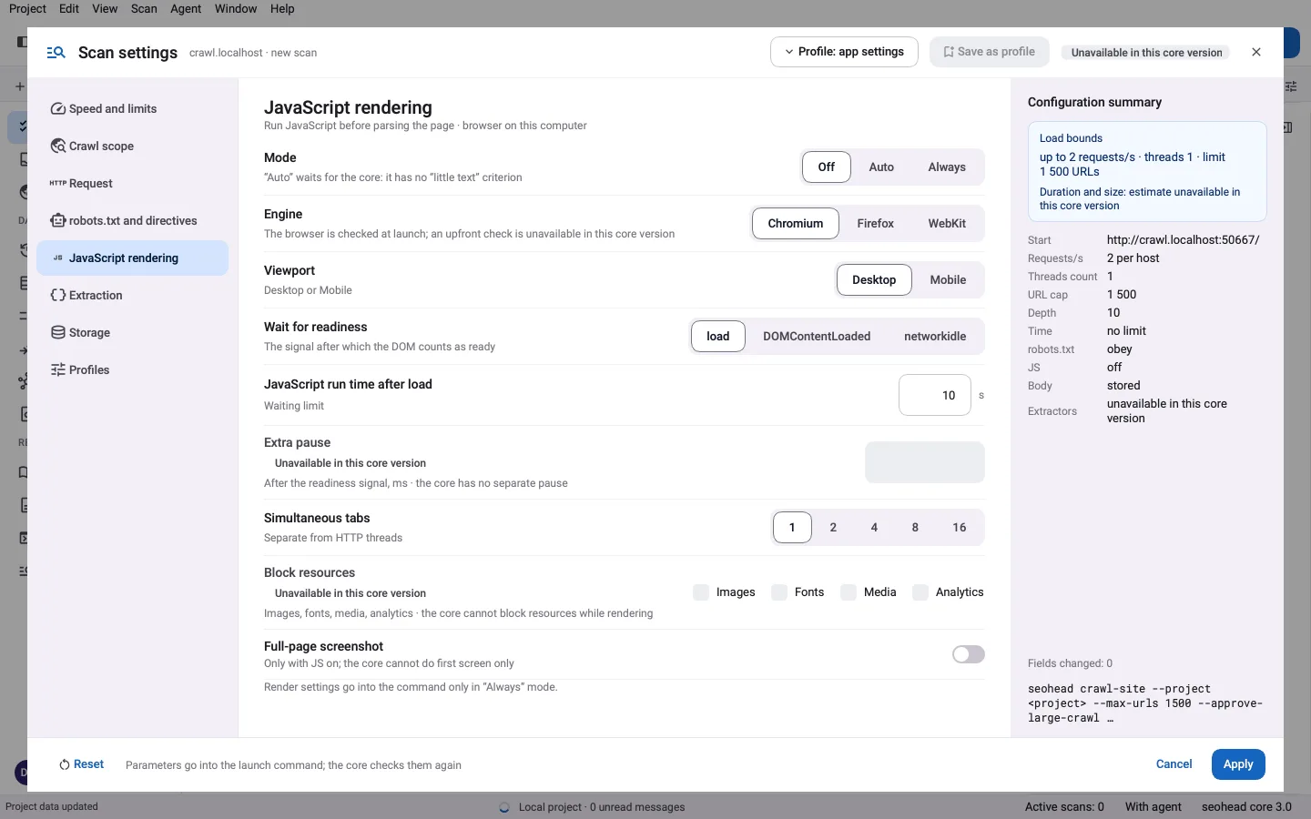Choose WebKit as the engine

coord(947,224)
